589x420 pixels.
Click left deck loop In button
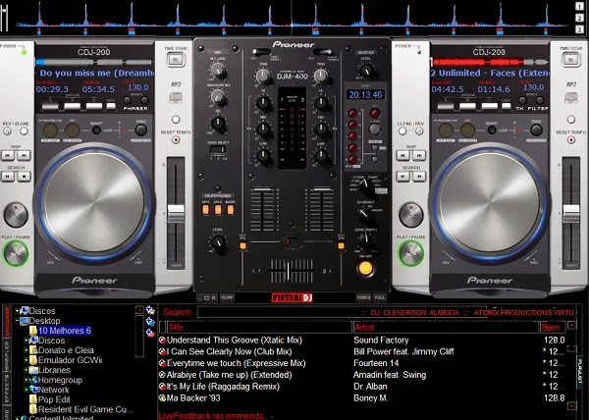(x=50, y=131)
